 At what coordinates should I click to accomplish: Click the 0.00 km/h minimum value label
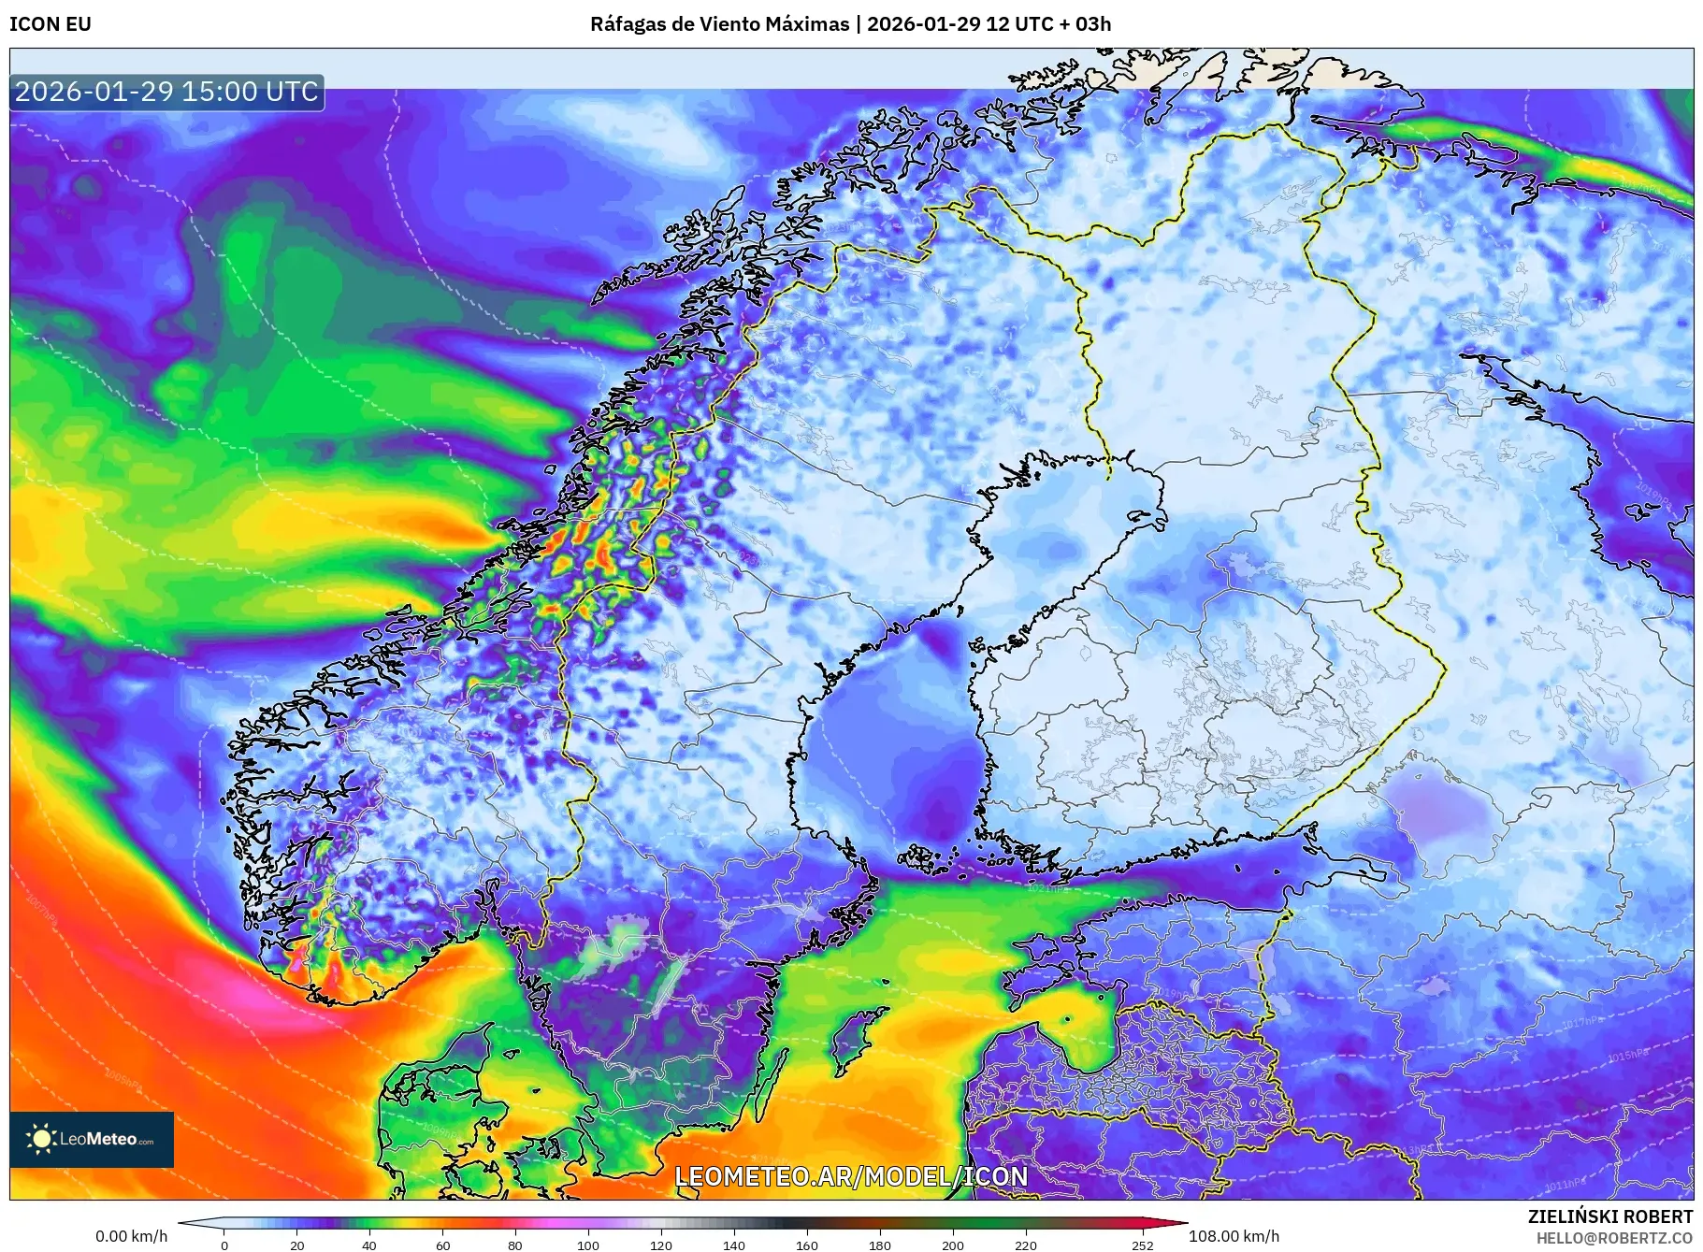tap(131, 1236)
